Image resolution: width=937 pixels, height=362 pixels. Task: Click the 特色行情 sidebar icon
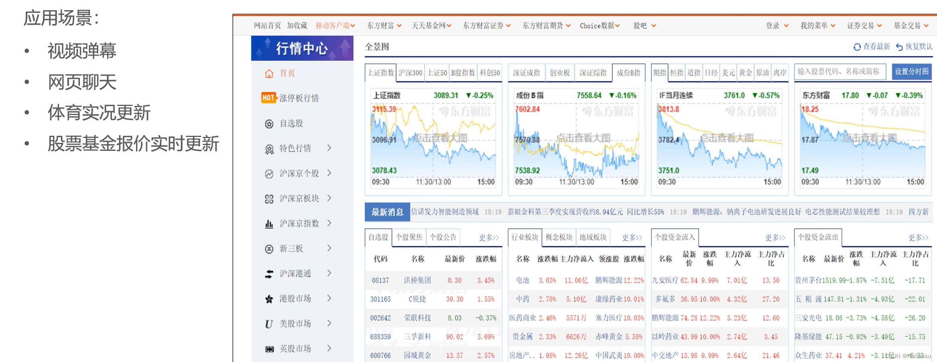point(269,149)
